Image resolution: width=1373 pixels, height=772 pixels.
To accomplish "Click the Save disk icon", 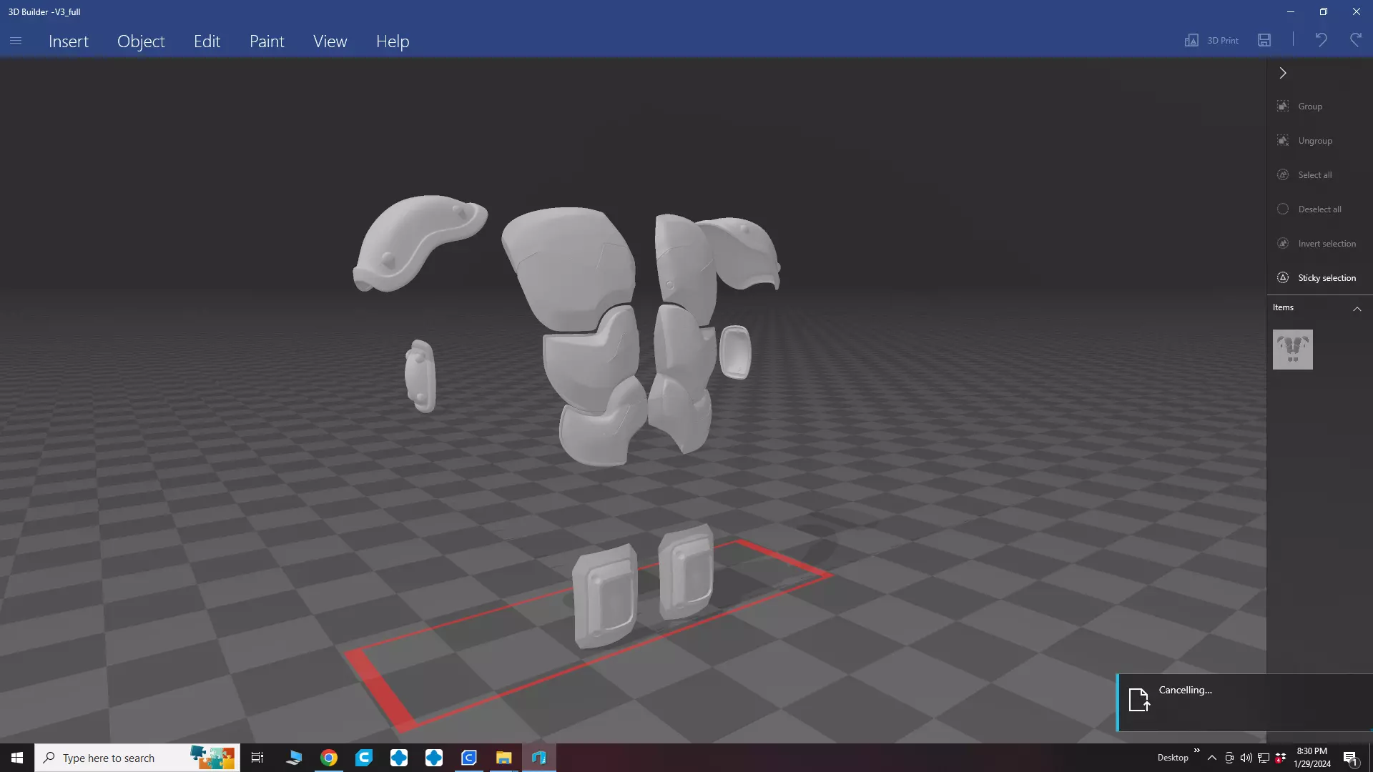I will 1264,41.
